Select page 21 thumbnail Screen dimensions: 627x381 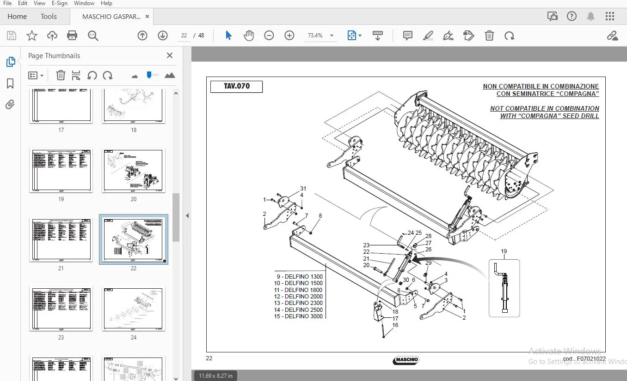(x=61, y=240)
